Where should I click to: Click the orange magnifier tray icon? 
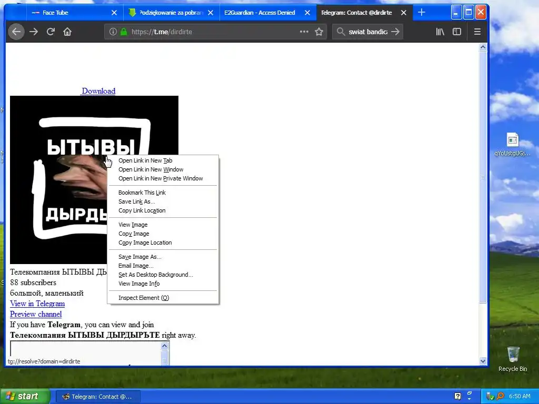pyautogui.click(x=500, y=397)
